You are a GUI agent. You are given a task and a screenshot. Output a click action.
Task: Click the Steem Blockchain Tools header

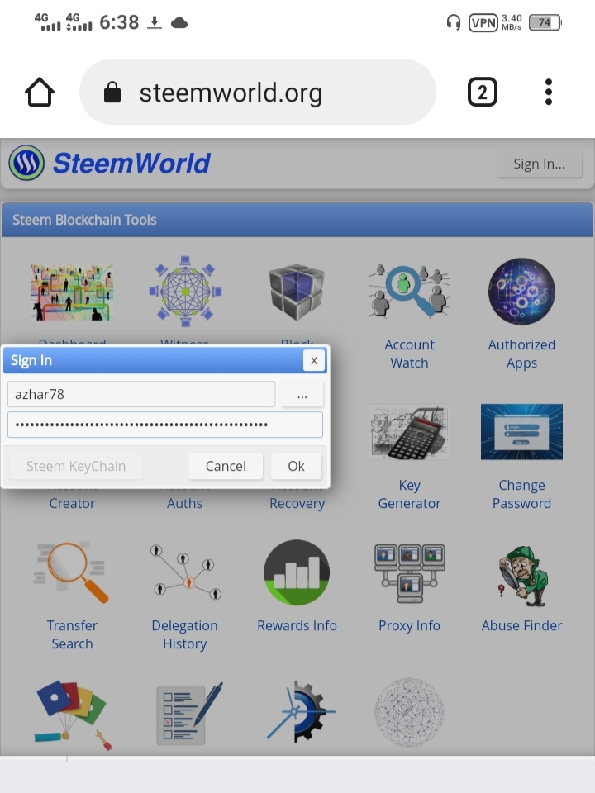click(x=297, y=220)
